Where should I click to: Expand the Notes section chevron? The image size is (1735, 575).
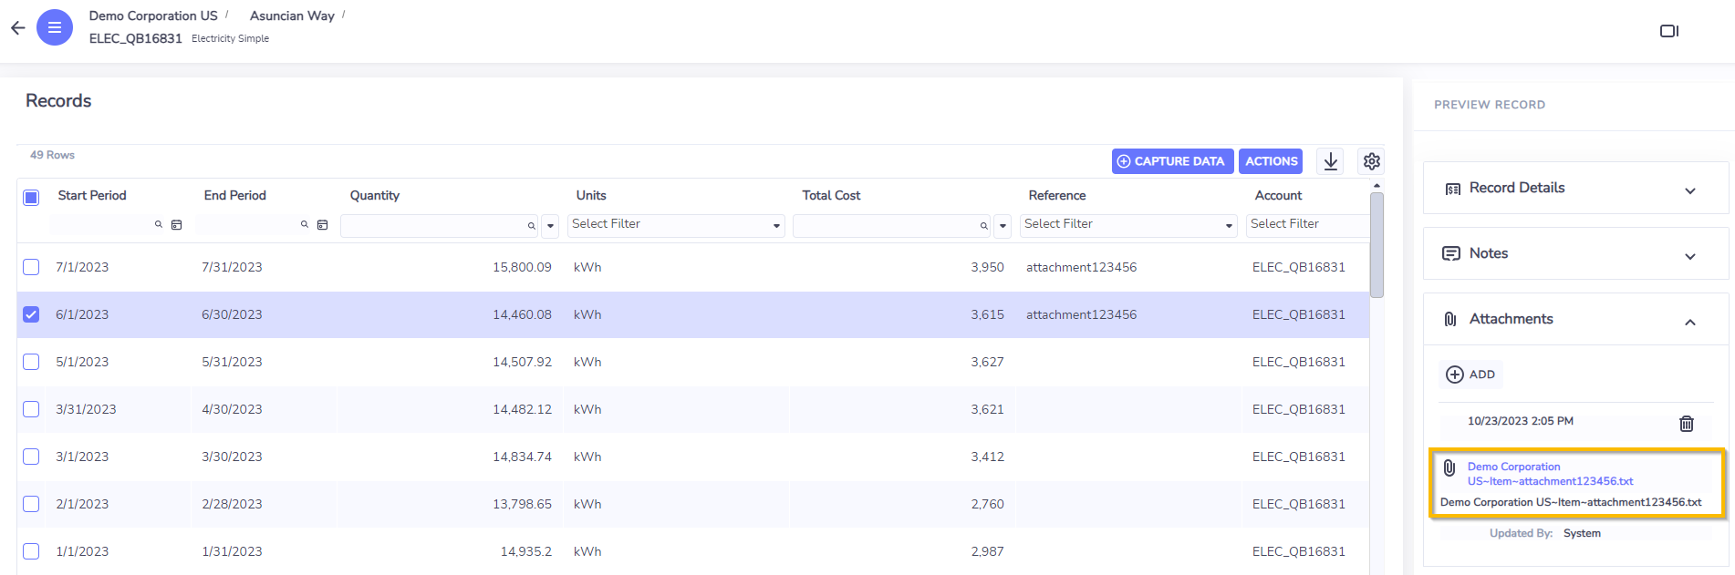(1690, 256)
